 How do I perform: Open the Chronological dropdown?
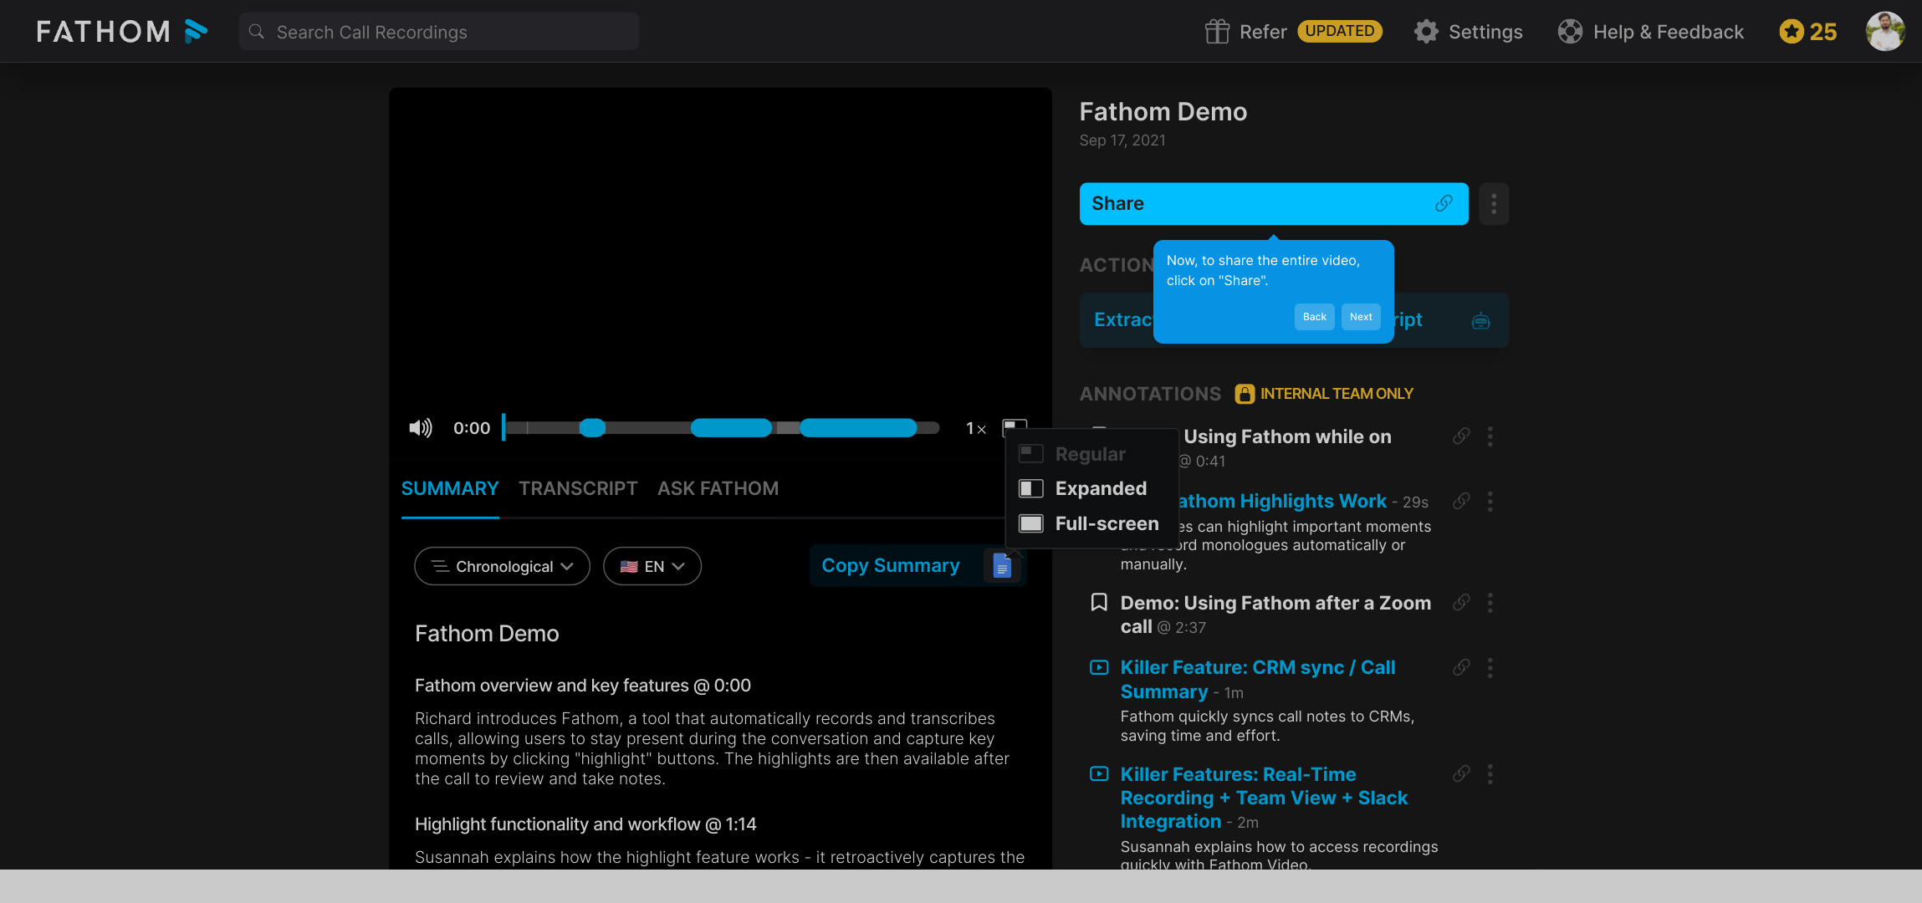click(x=502, y=567)
